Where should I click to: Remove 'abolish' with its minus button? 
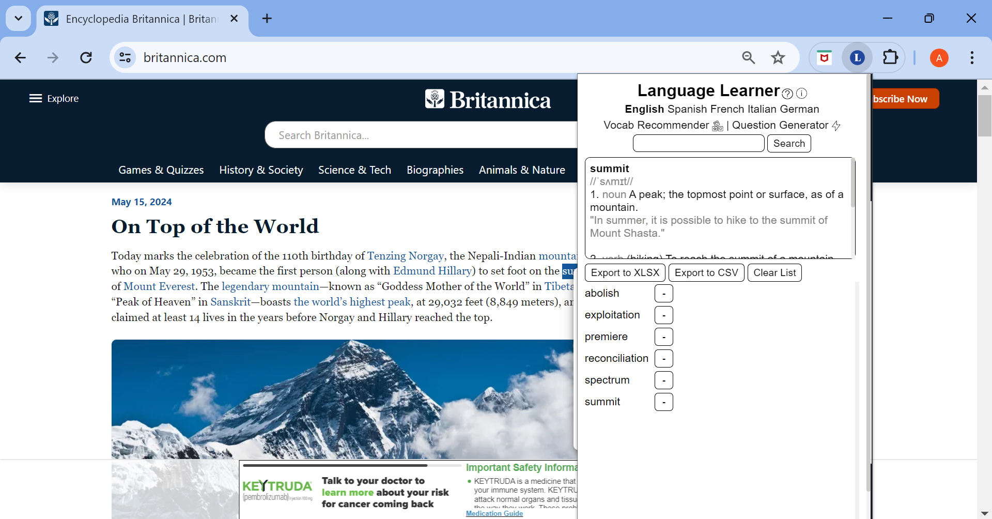664,294
